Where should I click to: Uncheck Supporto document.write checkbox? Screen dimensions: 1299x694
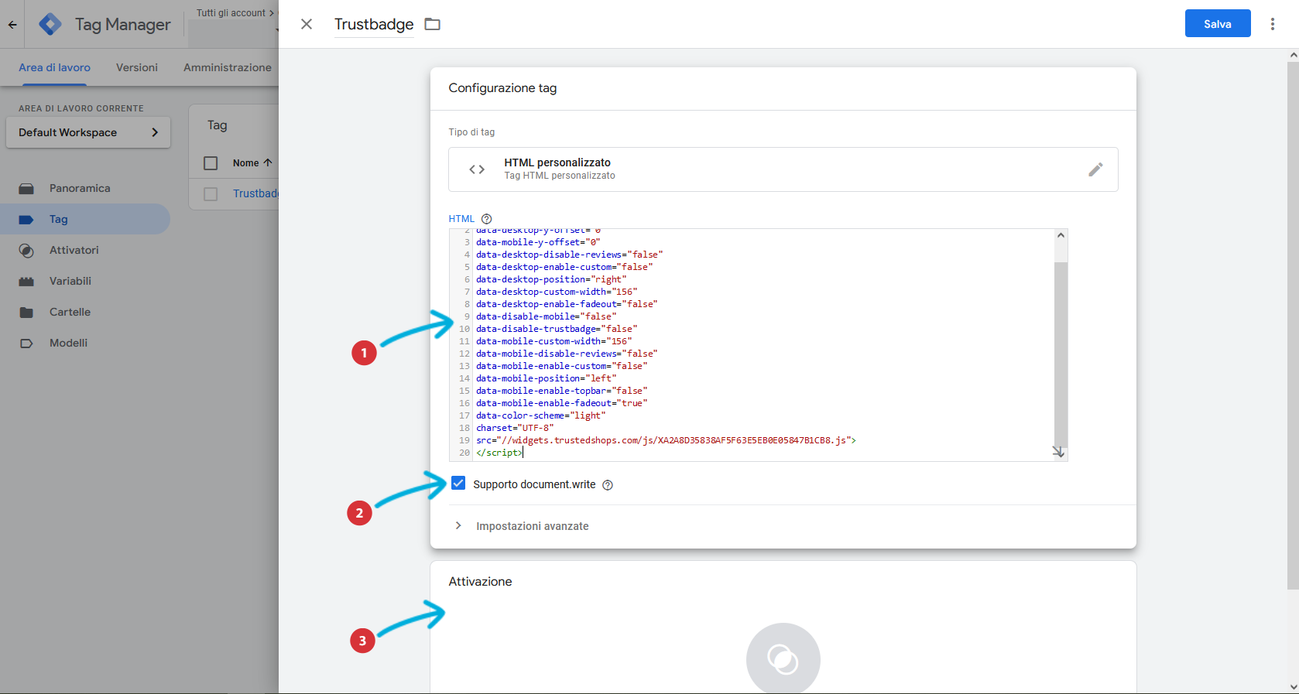click(458, 484)
